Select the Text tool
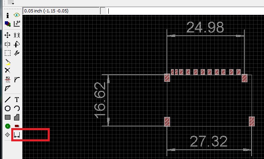Image resolution: width=264 pixels, height=159 pixels. click(x=17, y=100)
